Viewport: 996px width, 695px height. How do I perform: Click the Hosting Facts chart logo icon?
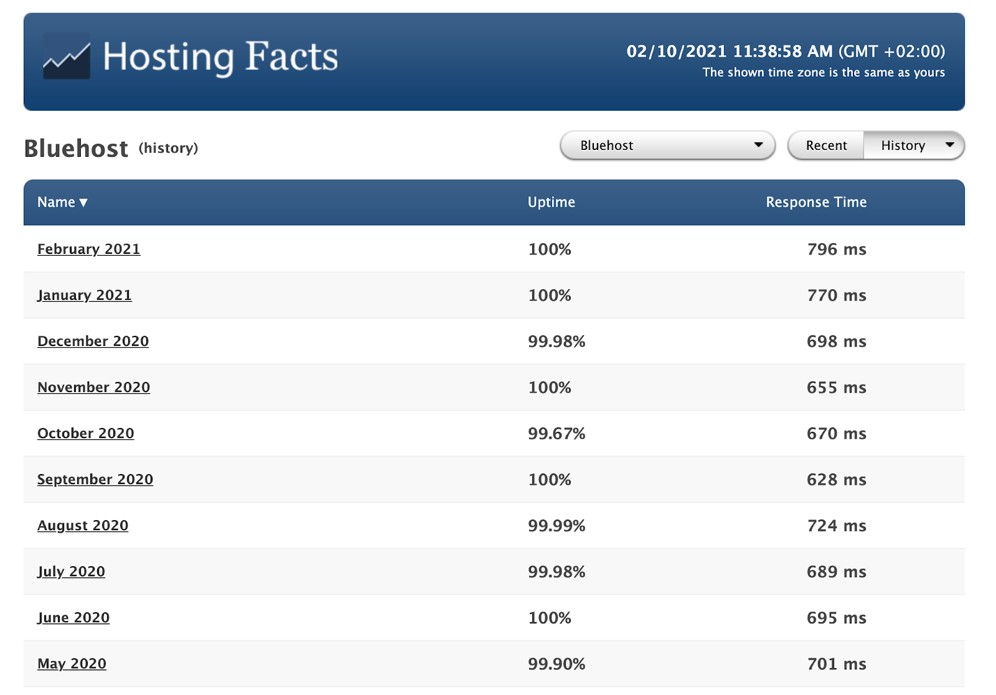tap(67, 56)
